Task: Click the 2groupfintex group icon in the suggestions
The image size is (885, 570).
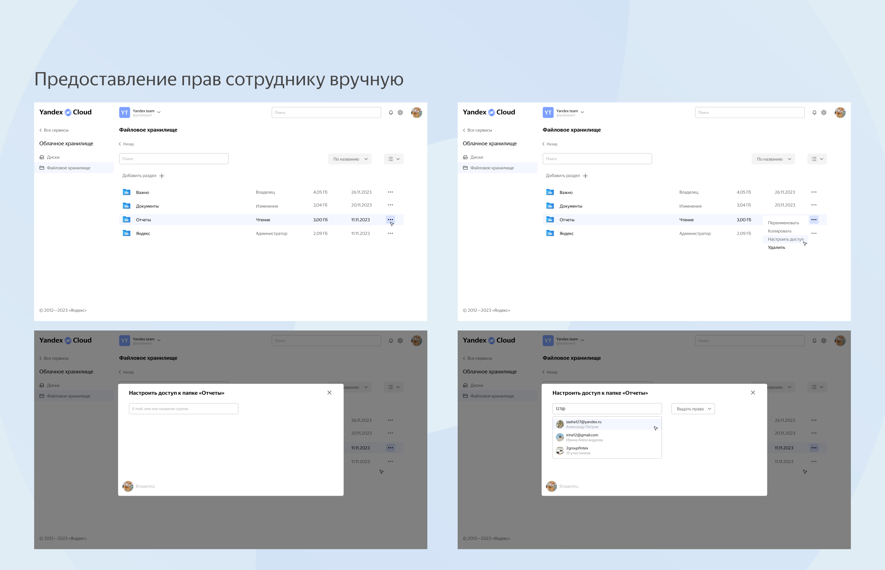Action: tap(560, 451)
